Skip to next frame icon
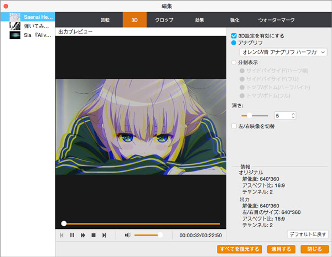 tap(104, 235)
